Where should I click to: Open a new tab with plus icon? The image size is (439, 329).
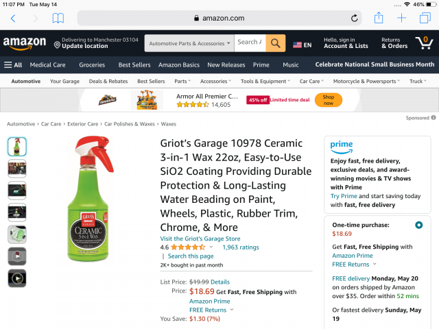[x=402, y=19]
